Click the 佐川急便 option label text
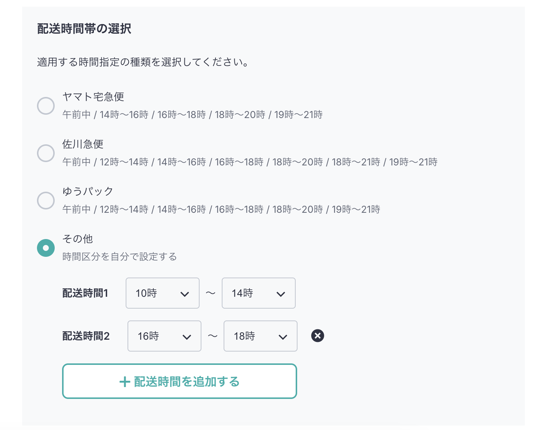The width and height of the screenshot is (547, 430). [83, 144]
